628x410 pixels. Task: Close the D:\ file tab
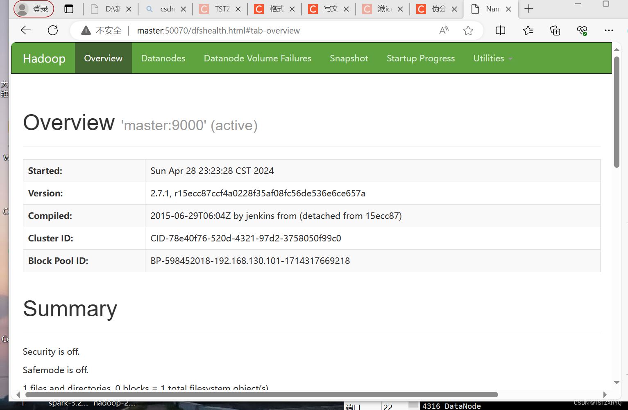tap(129, 9)
